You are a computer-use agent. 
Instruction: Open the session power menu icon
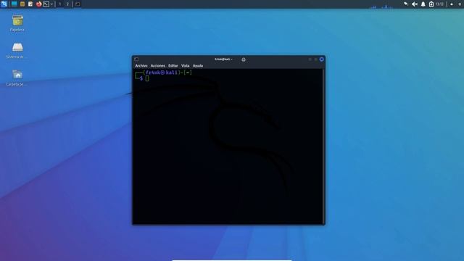(460, 4)
